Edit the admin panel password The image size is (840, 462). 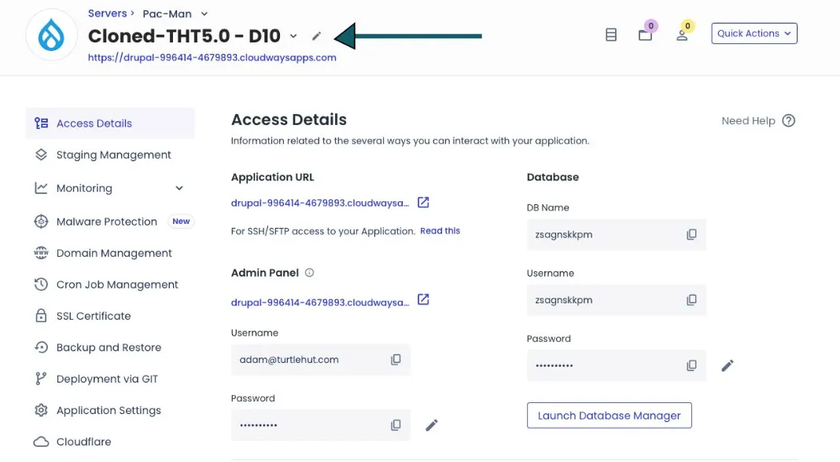pos(431,425)
